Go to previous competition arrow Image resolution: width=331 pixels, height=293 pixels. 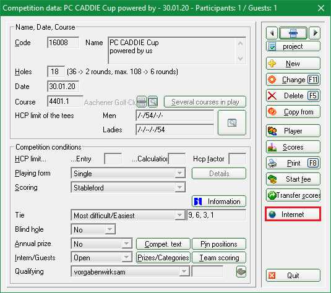pyautogui.click(x=272, y=33)
